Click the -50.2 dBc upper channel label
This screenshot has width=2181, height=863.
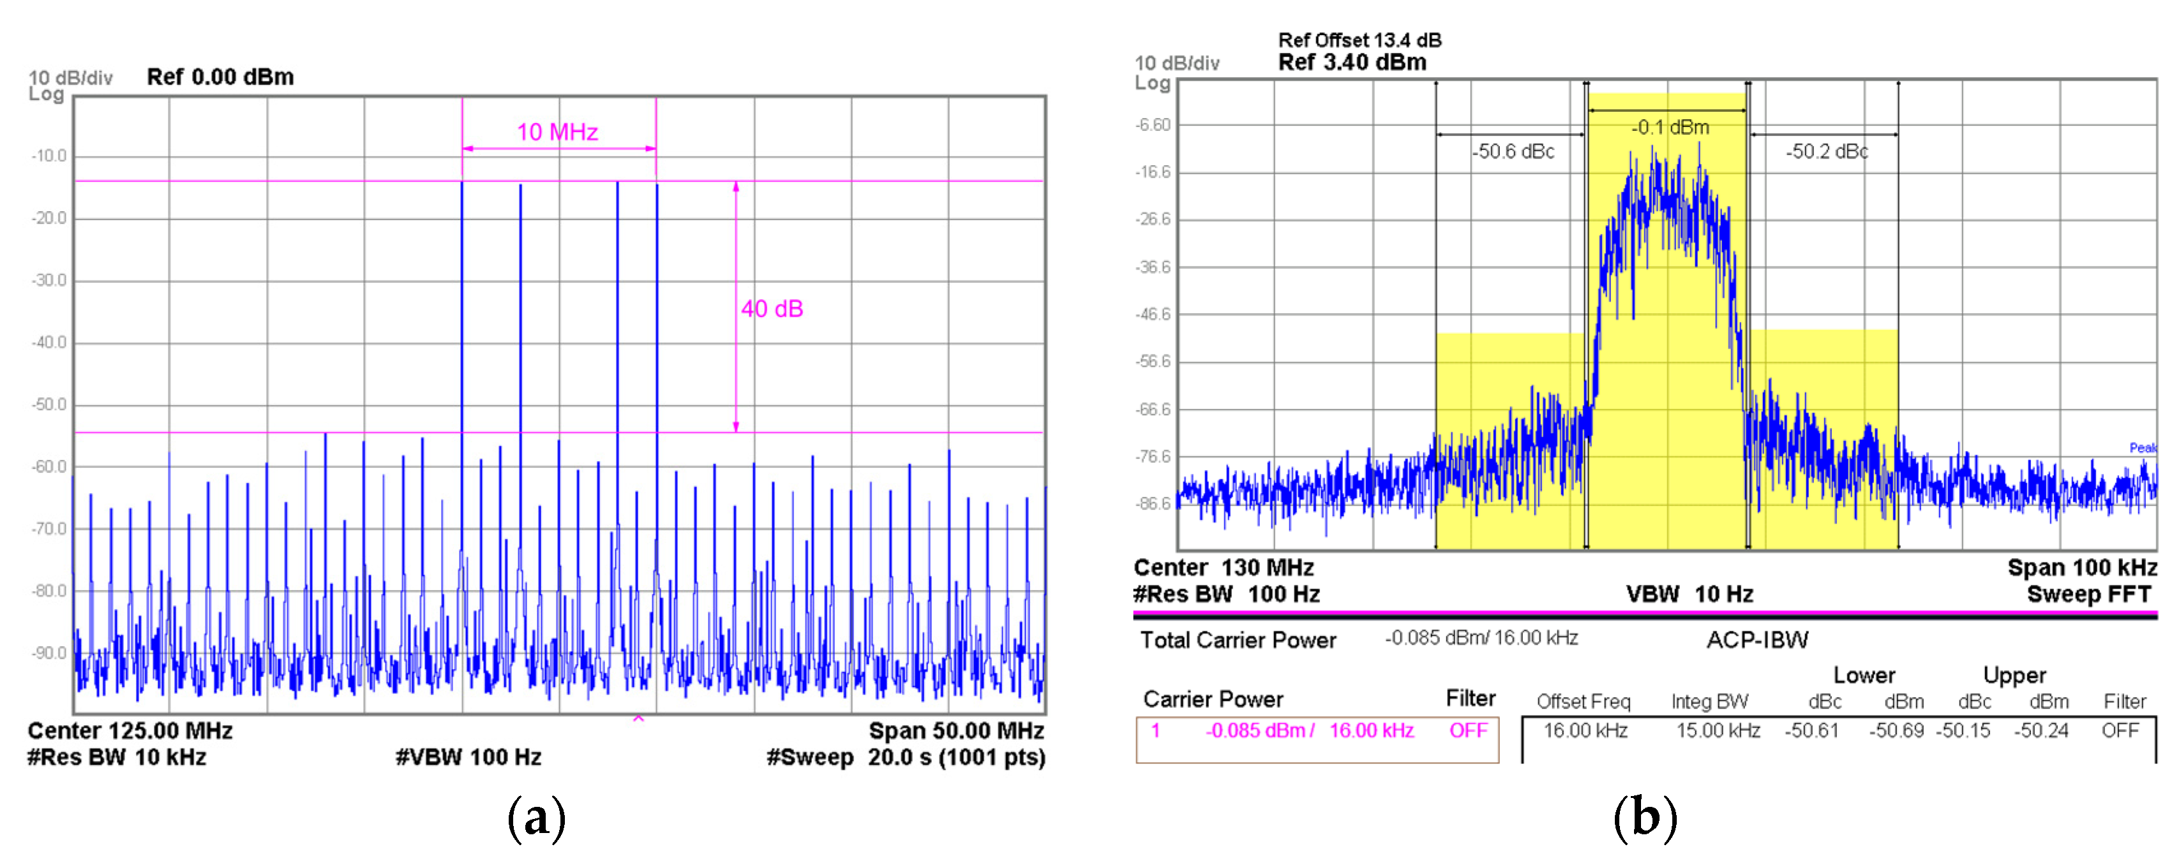pos(1826,151)
